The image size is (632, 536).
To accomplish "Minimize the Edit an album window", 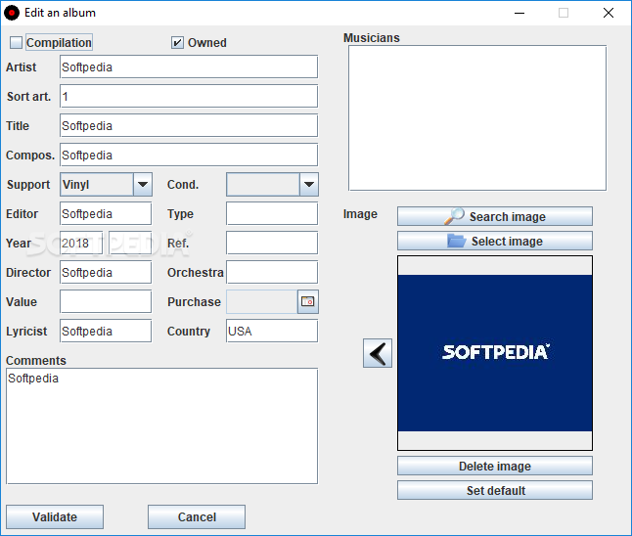I will coord(519,13).
